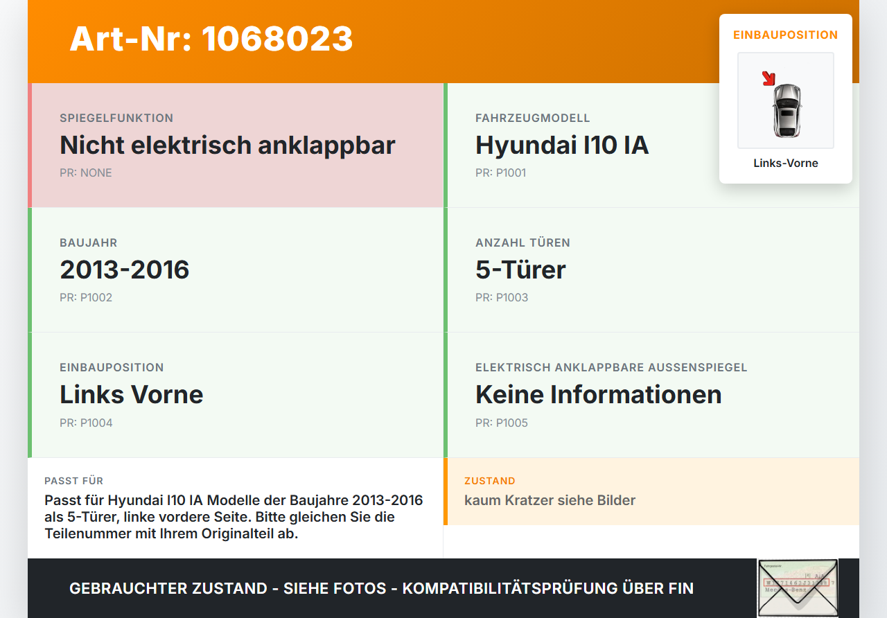The image size is (887, 618).
Task: Click the 'PR: P1004' code
Action: tap(86, 423)
